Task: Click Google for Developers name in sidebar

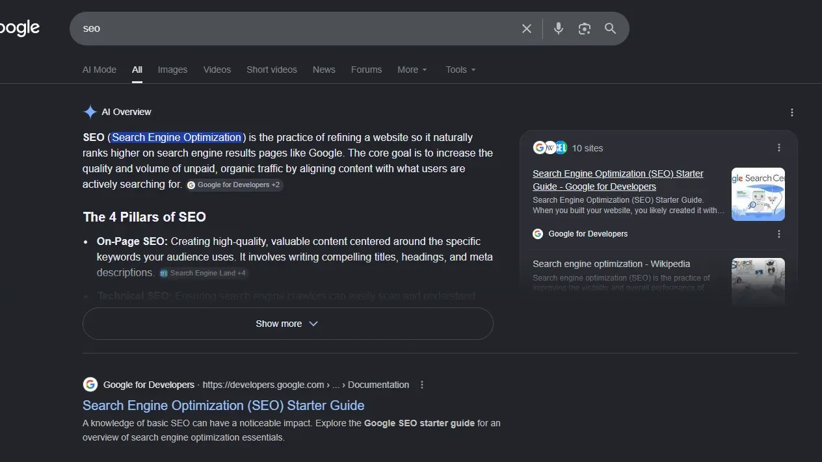Action: [x=588, y=234]
